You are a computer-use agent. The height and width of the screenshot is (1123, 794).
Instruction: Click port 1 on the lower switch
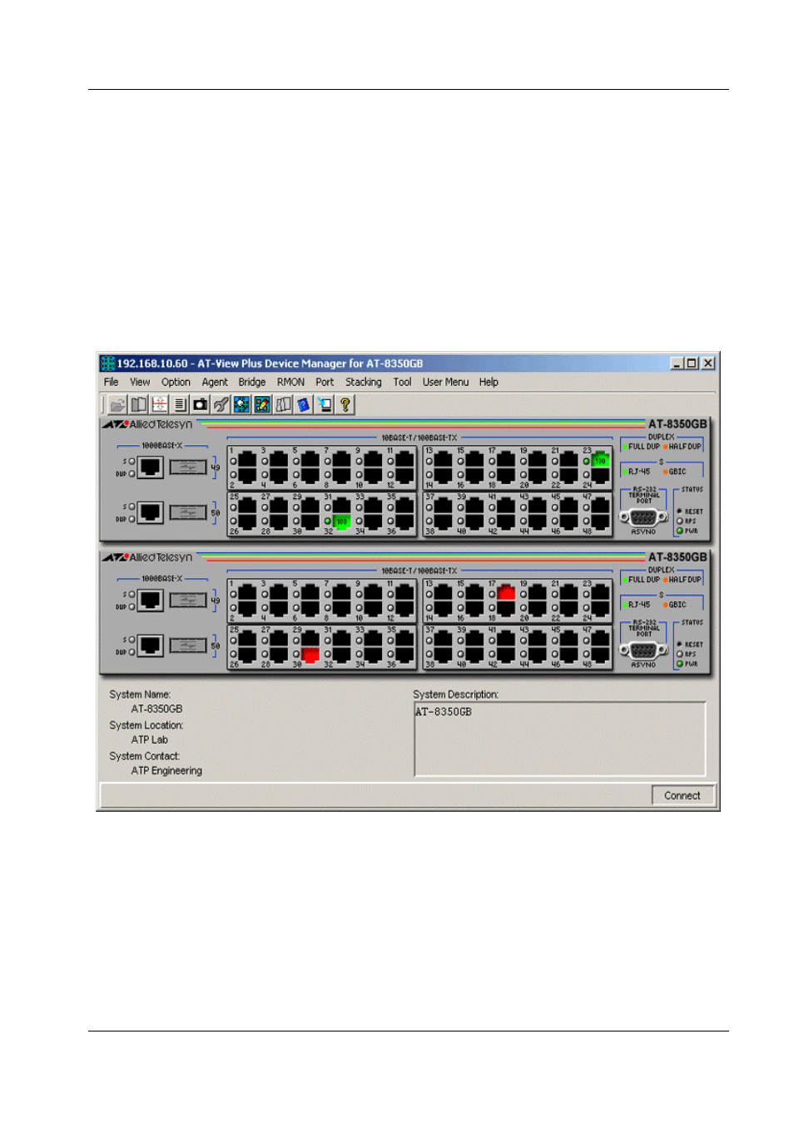tap(247, 592)
